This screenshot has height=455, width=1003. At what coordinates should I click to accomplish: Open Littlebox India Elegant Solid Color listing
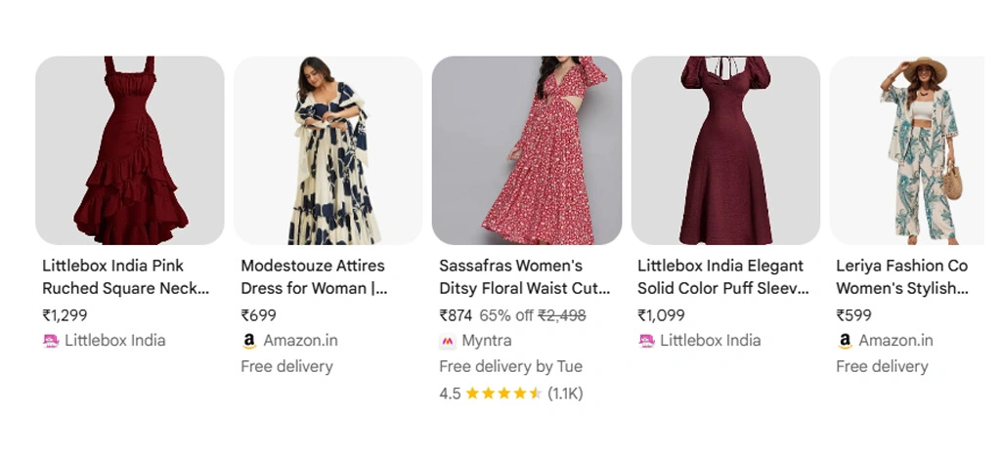pyautogui.click(x=722, y=277)
